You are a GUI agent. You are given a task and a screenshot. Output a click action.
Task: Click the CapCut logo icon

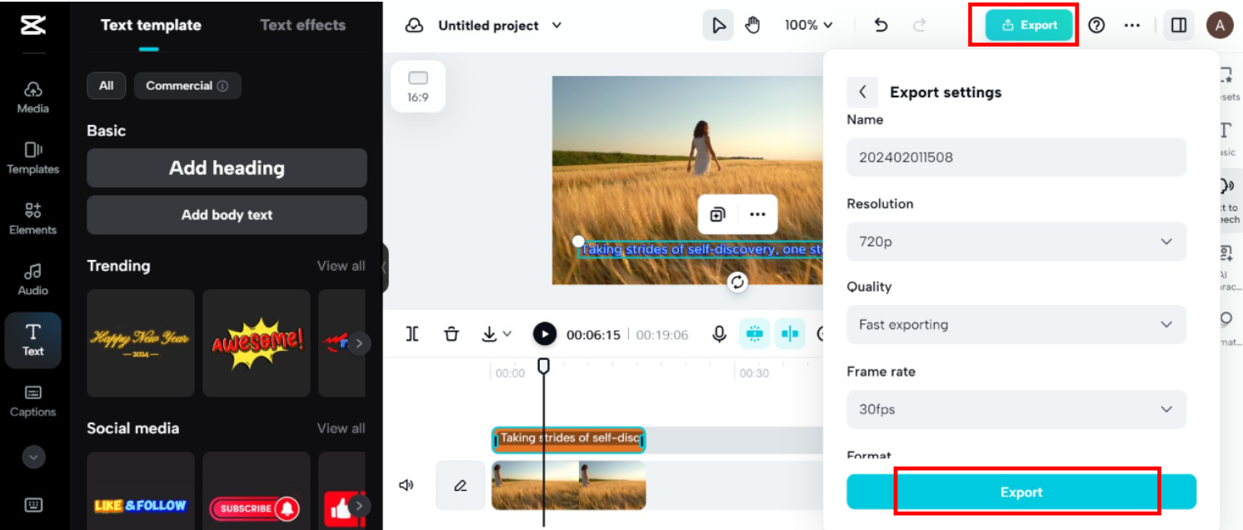(x=33, y=24)
